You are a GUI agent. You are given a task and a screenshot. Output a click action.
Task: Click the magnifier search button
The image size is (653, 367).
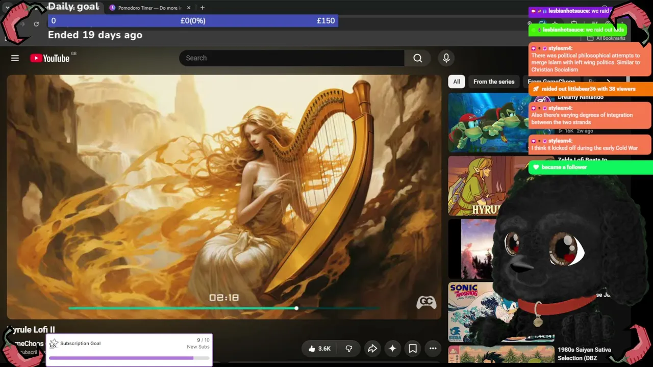418,58
